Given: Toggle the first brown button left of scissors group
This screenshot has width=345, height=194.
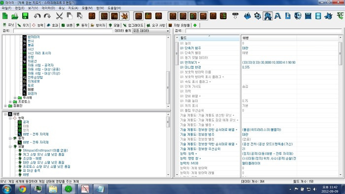Looking at the screenshot, I should 92,16.
